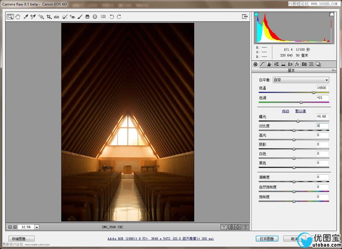Select the Adjustment Brush tool
Viewport: 342px width, 249px height.
(80, 17)
